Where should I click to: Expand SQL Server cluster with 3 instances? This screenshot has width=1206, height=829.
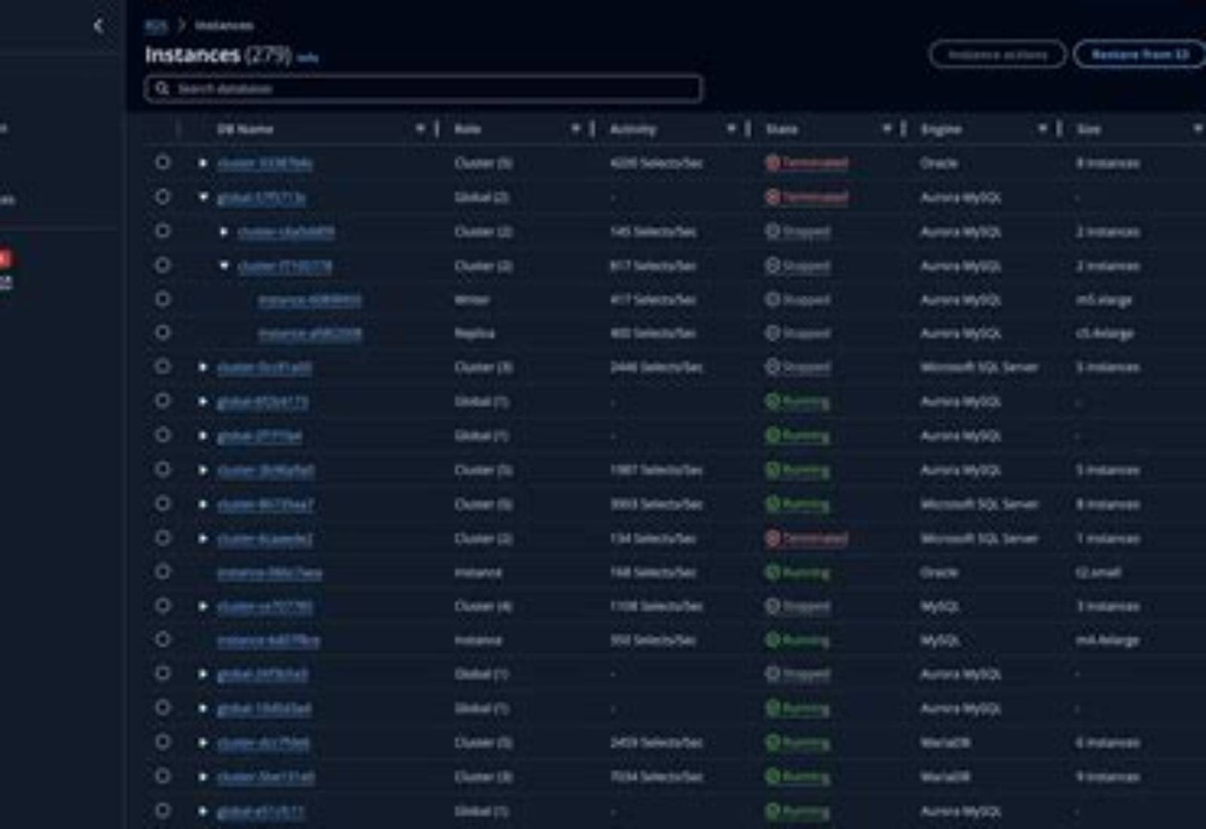tap(203, 367)
